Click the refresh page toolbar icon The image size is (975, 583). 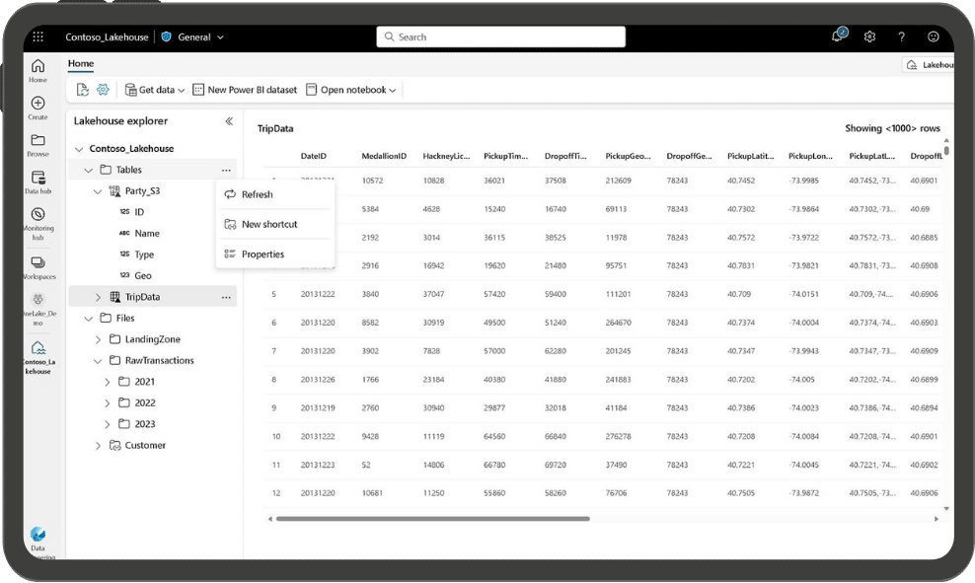83,90
